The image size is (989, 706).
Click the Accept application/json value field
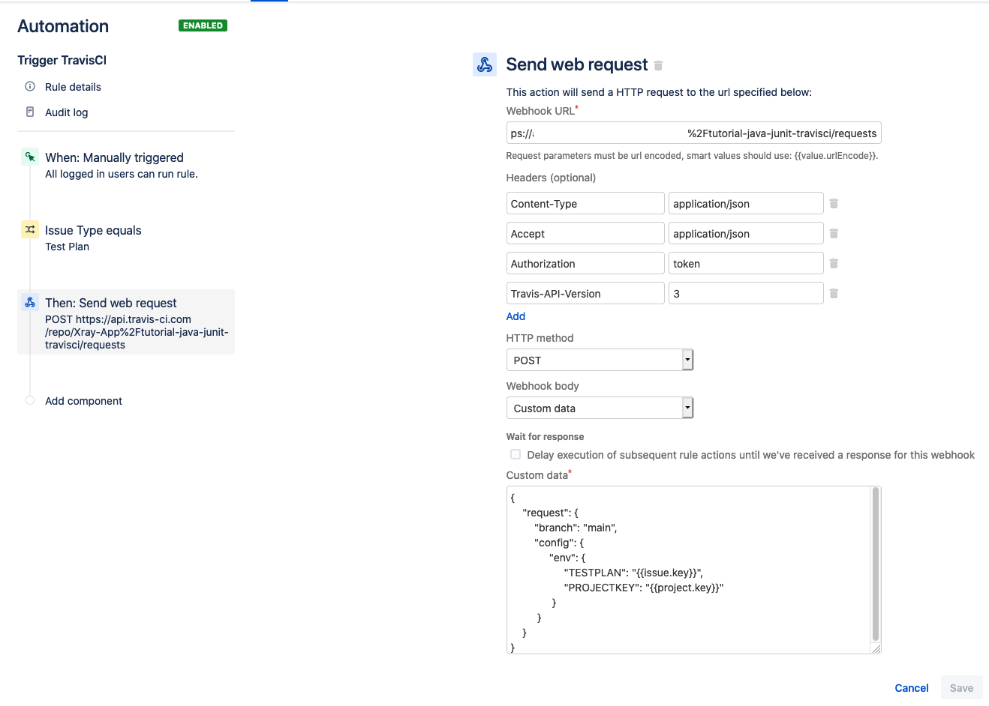[746, 233]
